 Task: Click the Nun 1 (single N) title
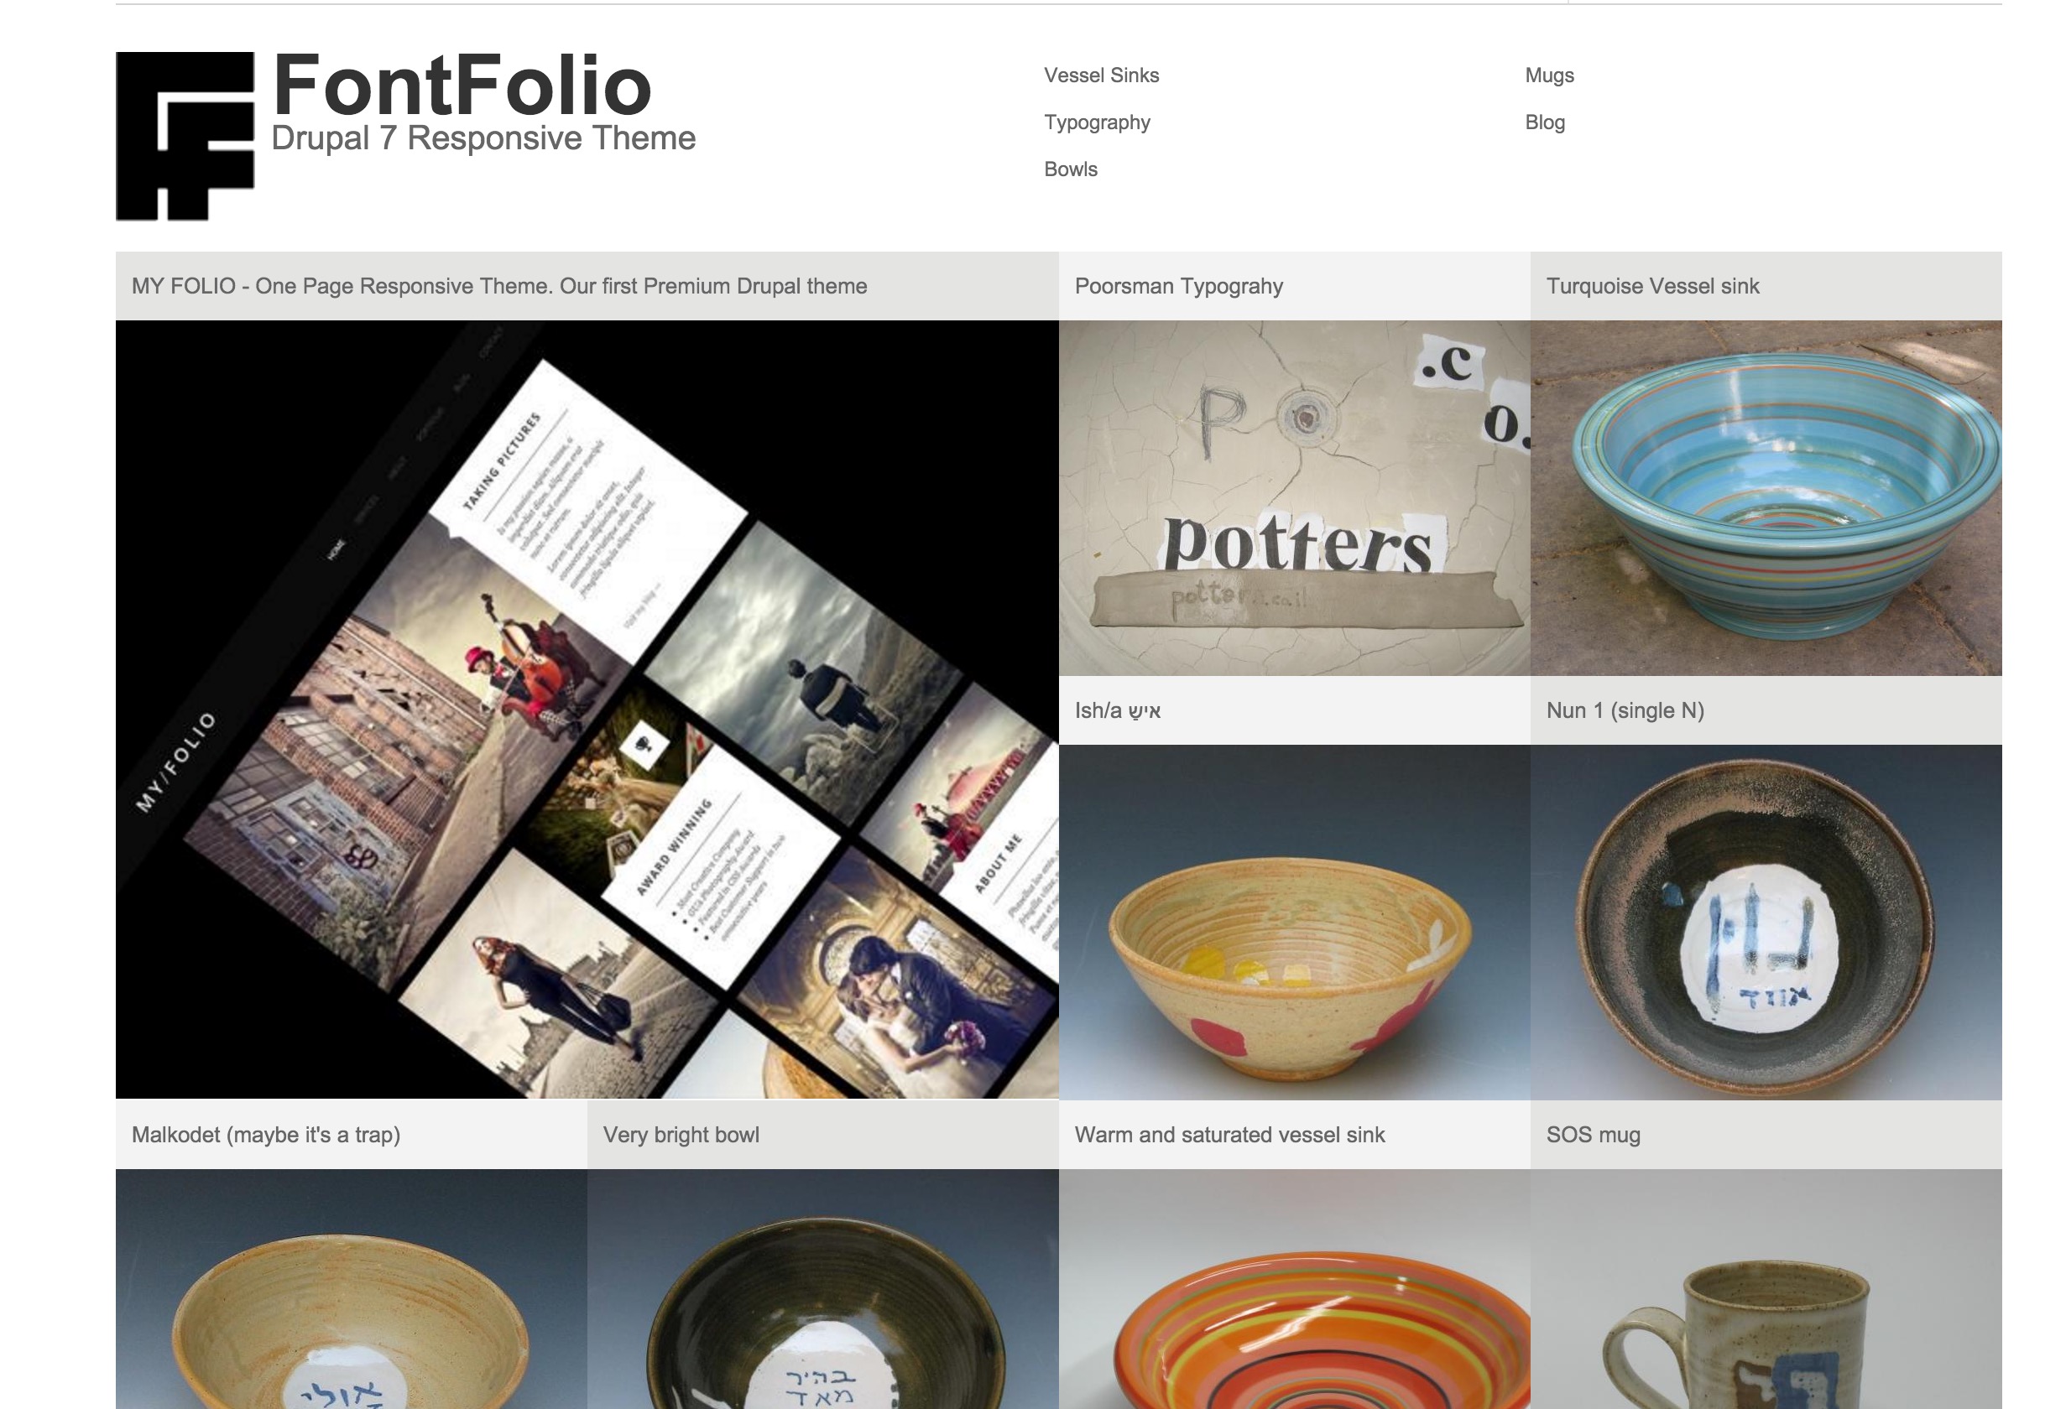pos(1625,710)
